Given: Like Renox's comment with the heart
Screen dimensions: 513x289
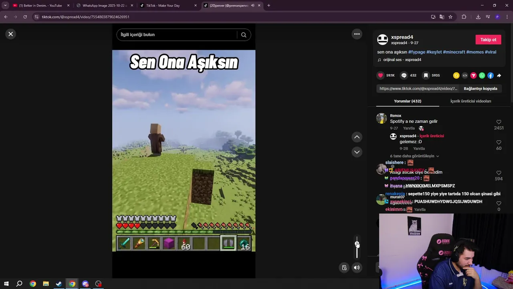Looking at the screenshot, I should [499, 122].
